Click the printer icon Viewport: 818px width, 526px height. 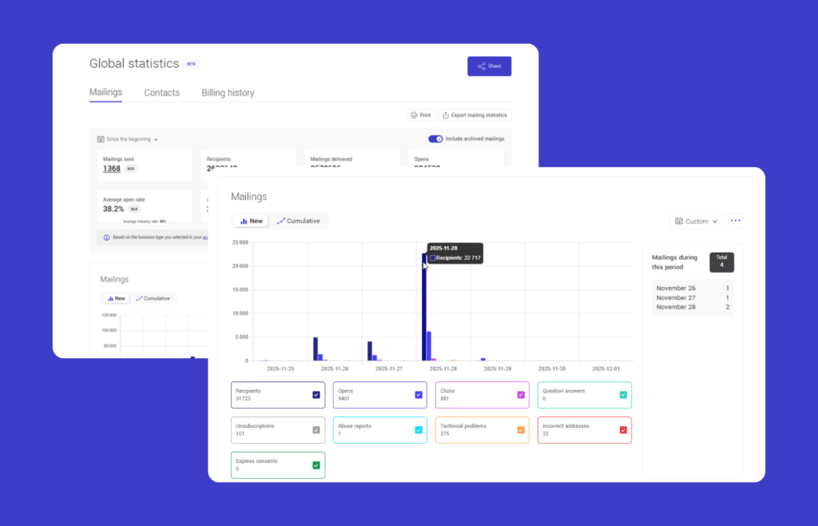point(414,115)
